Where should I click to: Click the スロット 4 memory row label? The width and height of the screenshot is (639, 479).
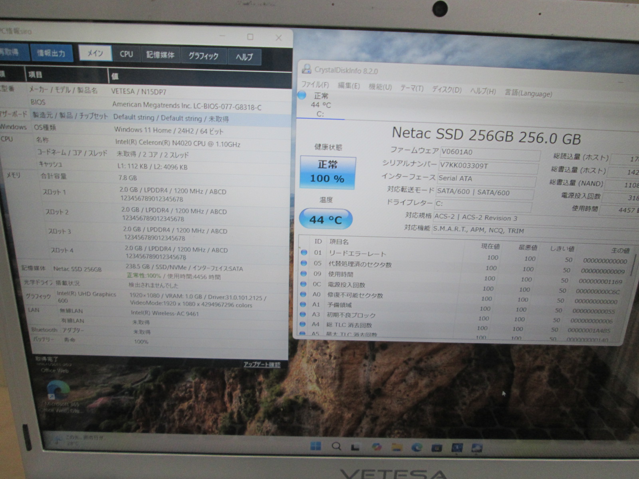[x=62, y=250]
